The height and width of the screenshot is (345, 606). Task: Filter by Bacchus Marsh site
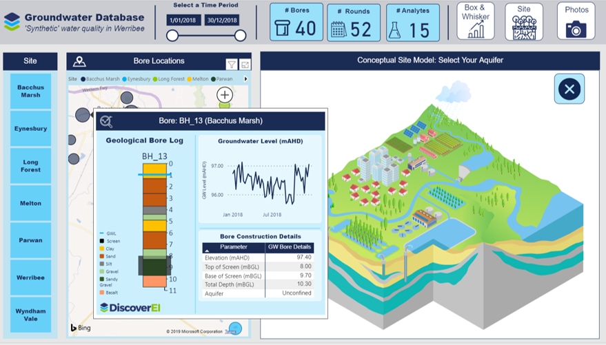coord(30,91)
